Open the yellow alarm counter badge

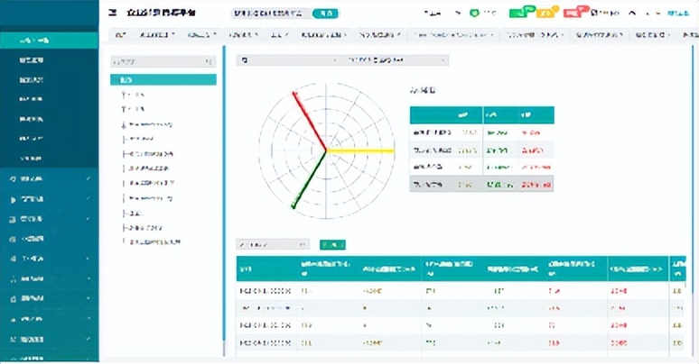(x=546, y=12)
